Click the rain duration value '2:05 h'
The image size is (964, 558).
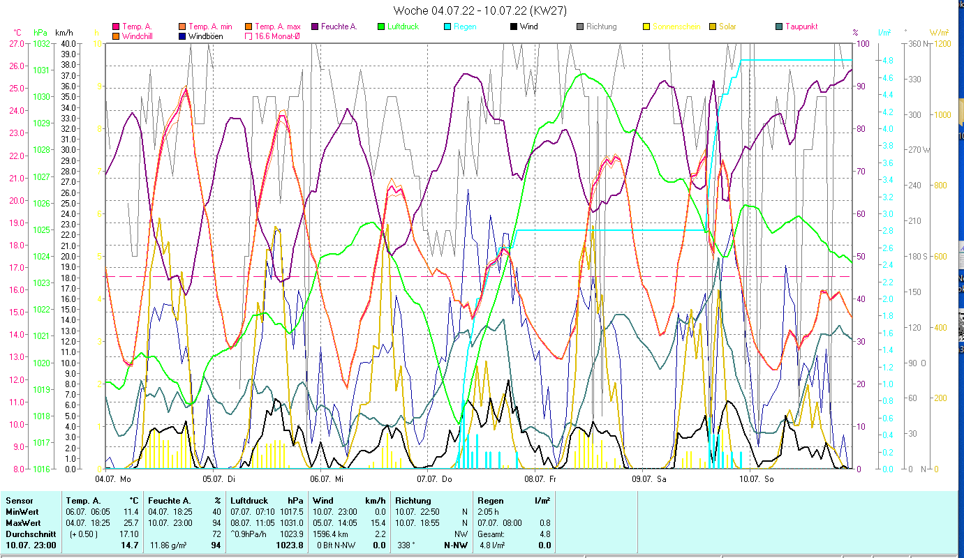[489, 512]
